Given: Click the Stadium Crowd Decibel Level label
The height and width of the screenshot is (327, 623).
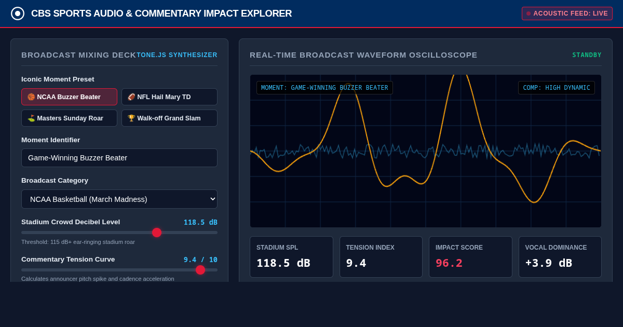Looking at the screenshot, I should click(71, 222).
